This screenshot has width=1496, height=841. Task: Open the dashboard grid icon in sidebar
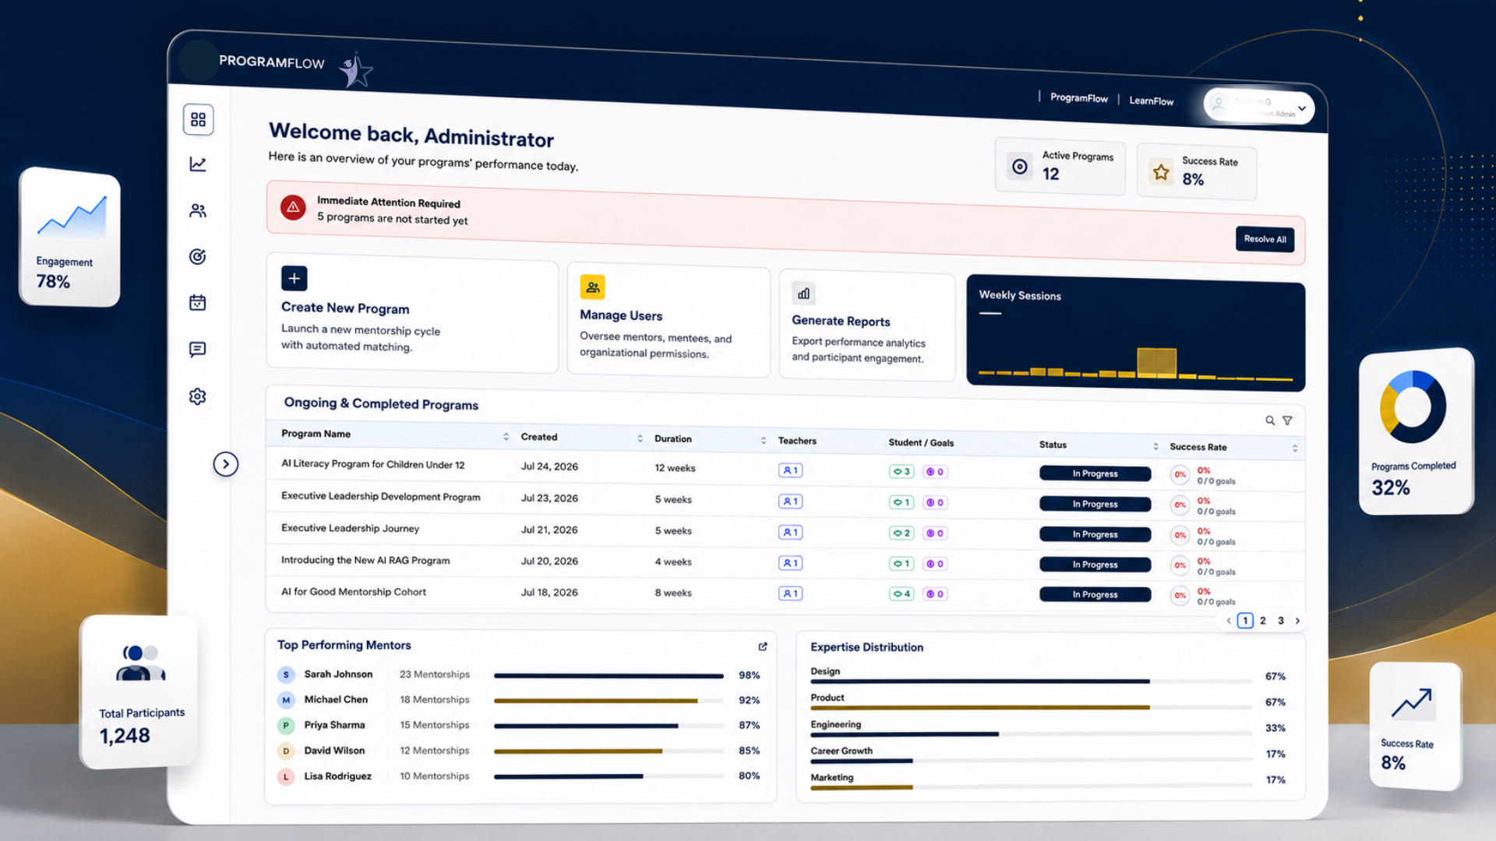[198, 119]
